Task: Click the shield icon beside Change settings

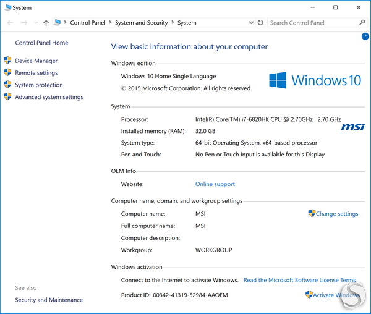Action: (312, 213)
